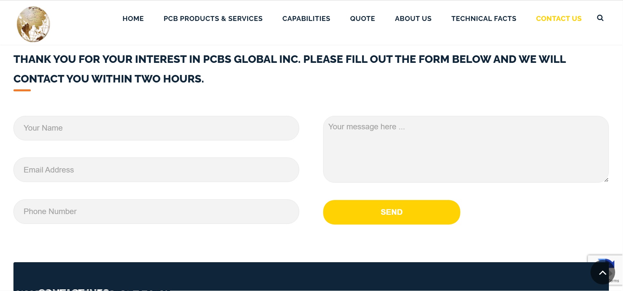Click the globe logo in the header
623x291 pixels.
(x=33, y=24)
